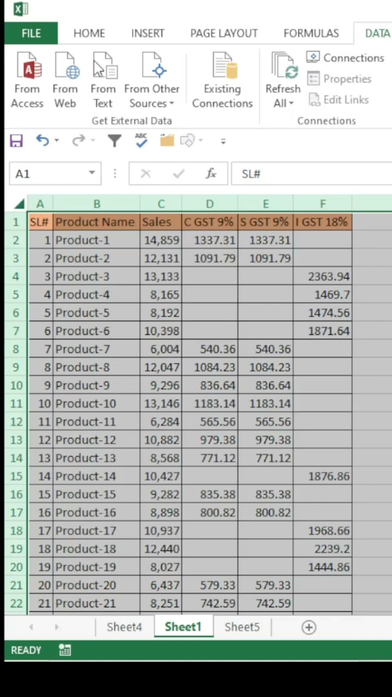Image resolution: width=392 pixels, height=697 pixels.
Task: Select the cell with 1876.86
Action: pos(322,476)
